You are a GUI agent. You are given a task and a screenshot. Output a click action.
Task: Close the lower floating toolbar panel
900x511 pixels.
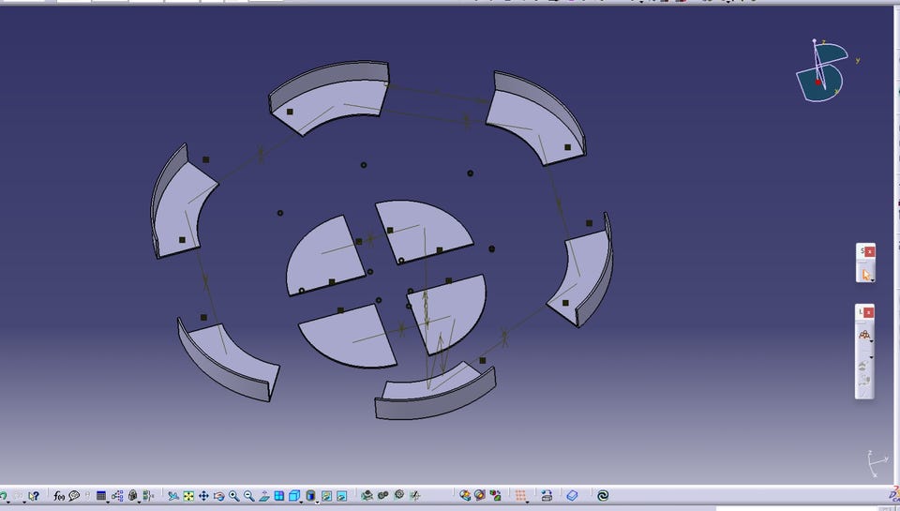click(x=870, y=312)
